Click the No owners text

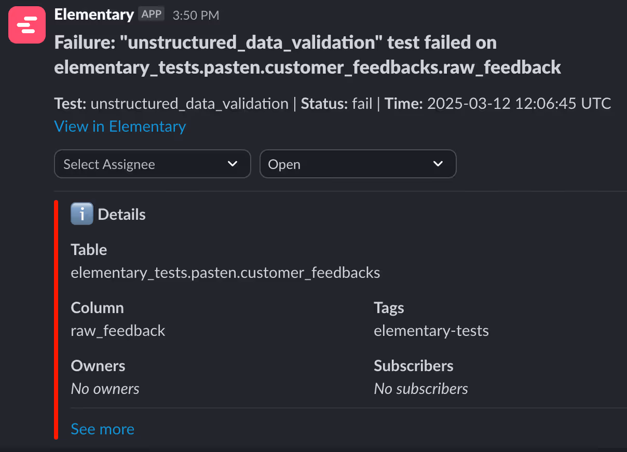(105, 389)
